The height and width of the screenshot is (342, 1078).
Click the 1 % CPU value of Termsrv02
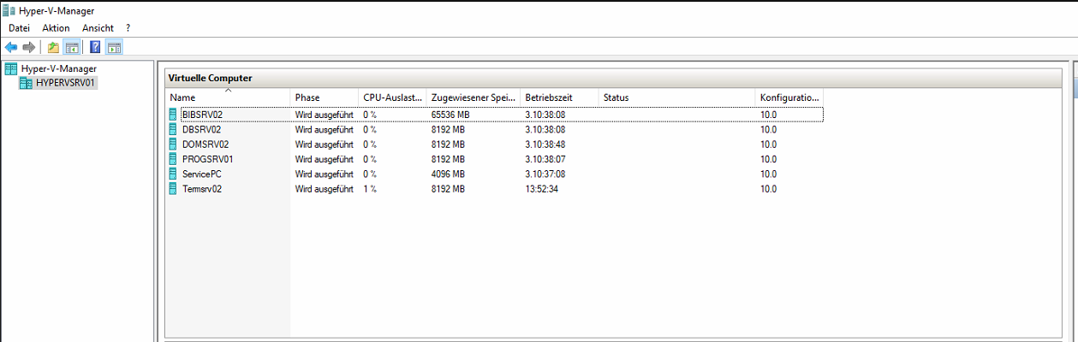point(370,189)
